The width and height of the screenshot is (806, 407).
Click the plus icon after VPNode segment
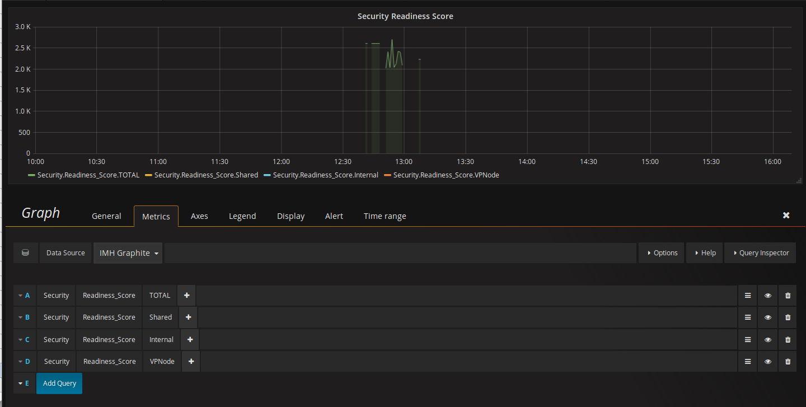point(191,362)
